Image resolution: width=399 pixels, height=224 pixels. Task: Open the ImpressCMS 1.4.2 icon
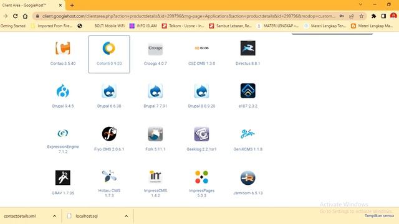click(x=155, y=177)
